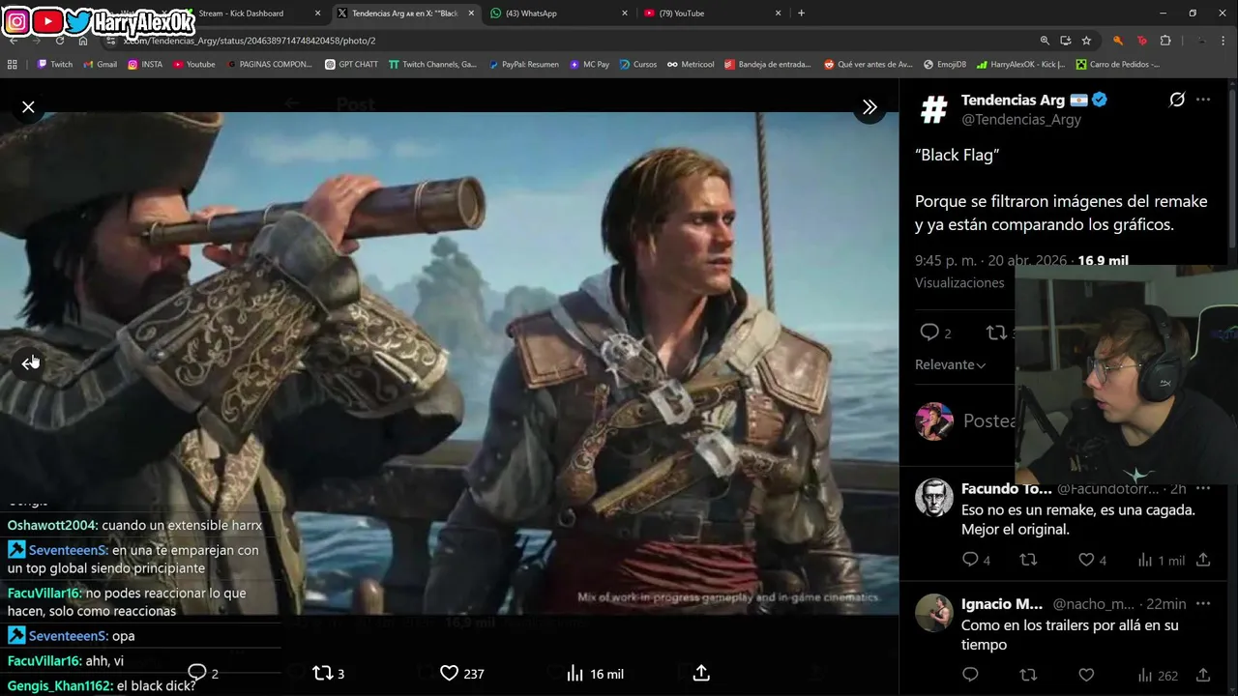Open the Youtube bookmark
The height and width of the screenshot is (696, 1238).
[x=193, y=65]
